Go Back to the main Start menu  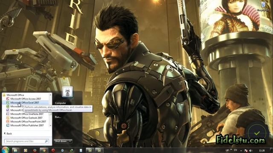(x=8, y=133)
